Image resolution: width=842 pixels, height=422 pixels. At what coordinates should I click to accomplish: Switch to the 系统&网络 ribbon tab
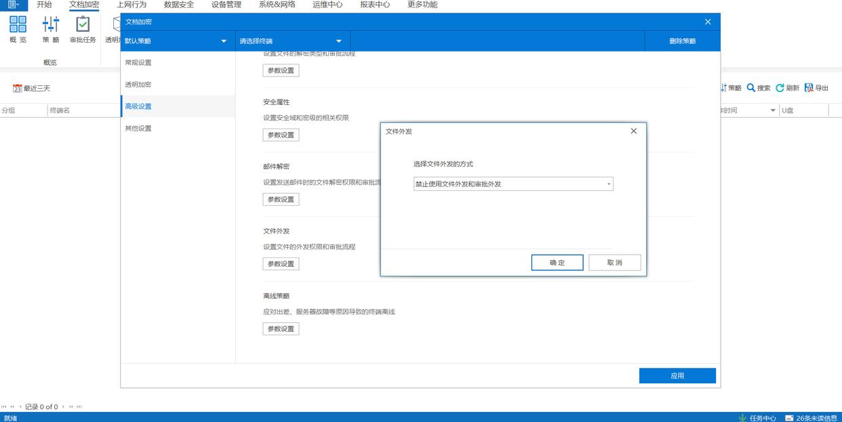pyautogui.click(x=277, y=5)
